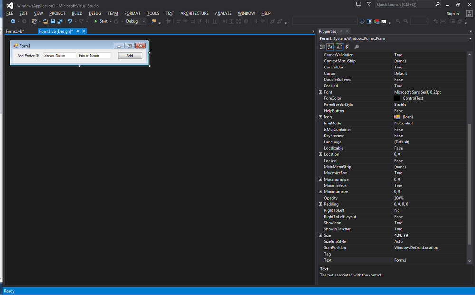Expand the MinimumSize property

pos(320,191)
